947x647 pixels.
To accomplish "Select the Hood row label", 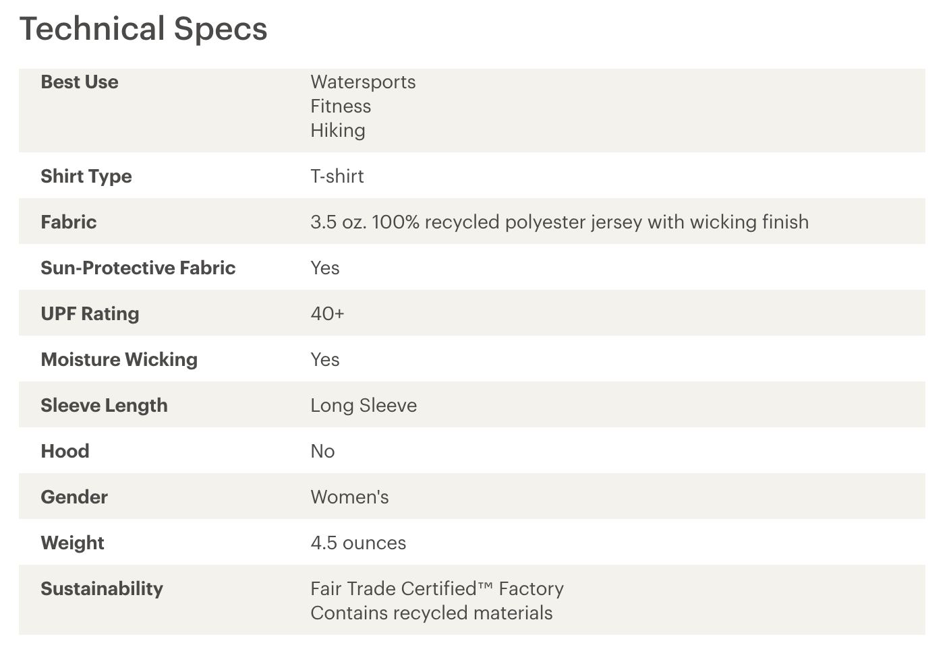I will point(65,452).
